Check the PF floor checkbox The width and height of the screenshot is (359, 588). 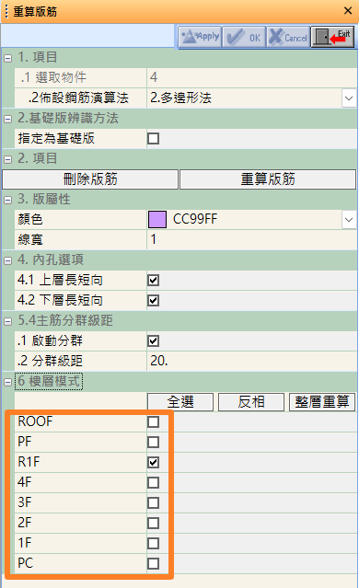(153, 442)
